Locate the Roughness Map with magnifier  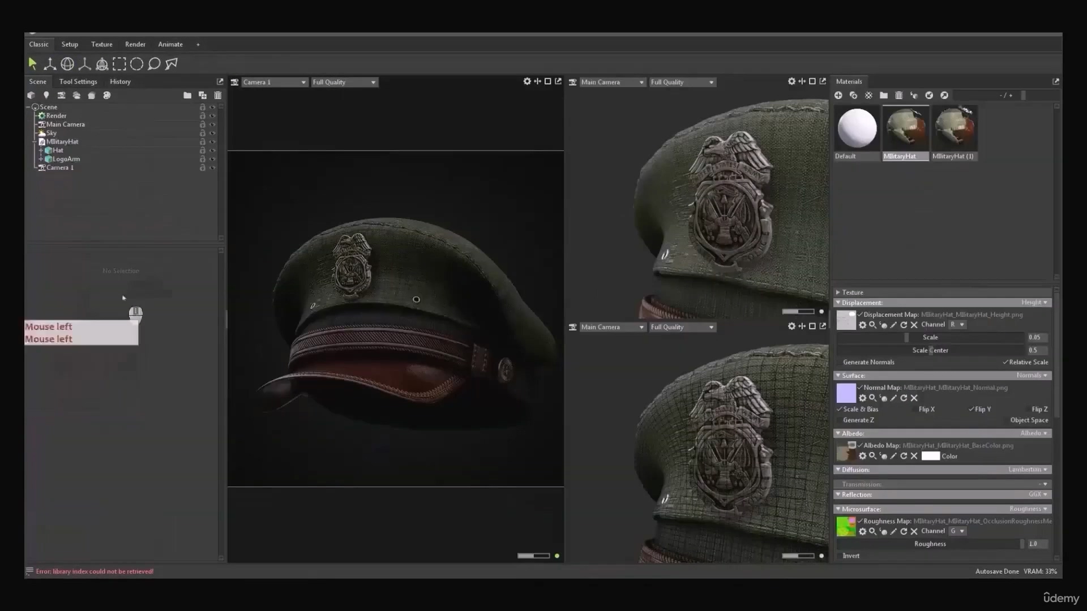point(873,531)
